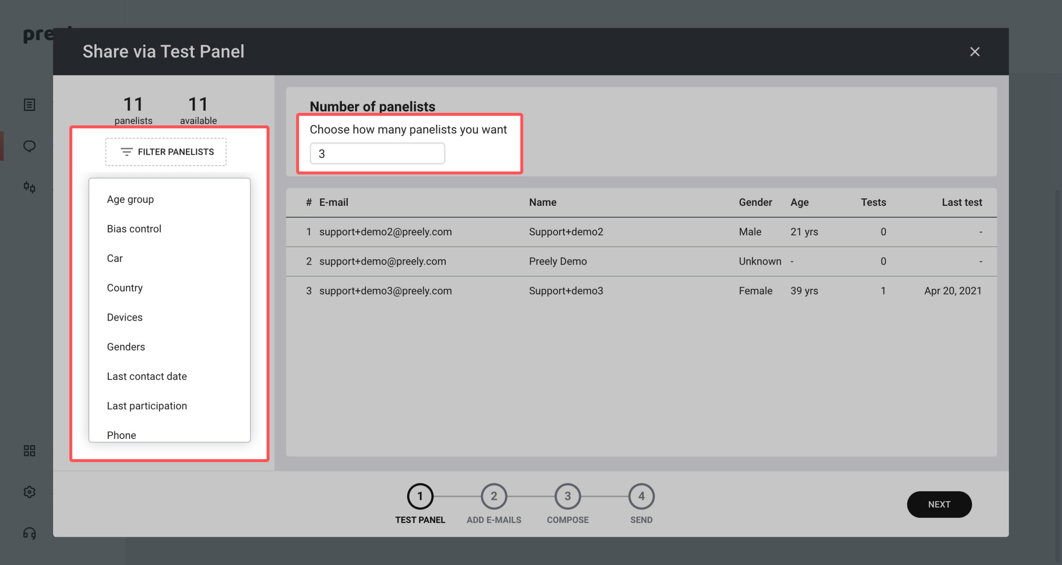Click the Filter Panelists button
Screen dimensions: 1062x565
click(x=166, y=152)
